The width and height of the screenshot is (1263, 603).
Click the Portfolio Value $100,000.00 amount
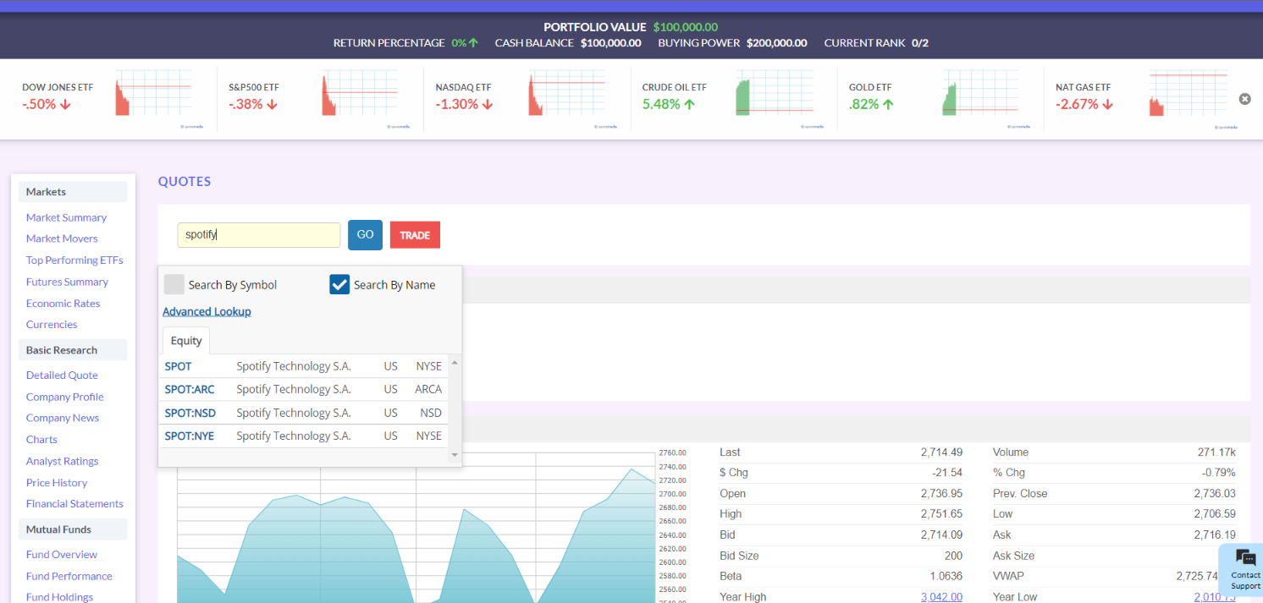point(686,27)
